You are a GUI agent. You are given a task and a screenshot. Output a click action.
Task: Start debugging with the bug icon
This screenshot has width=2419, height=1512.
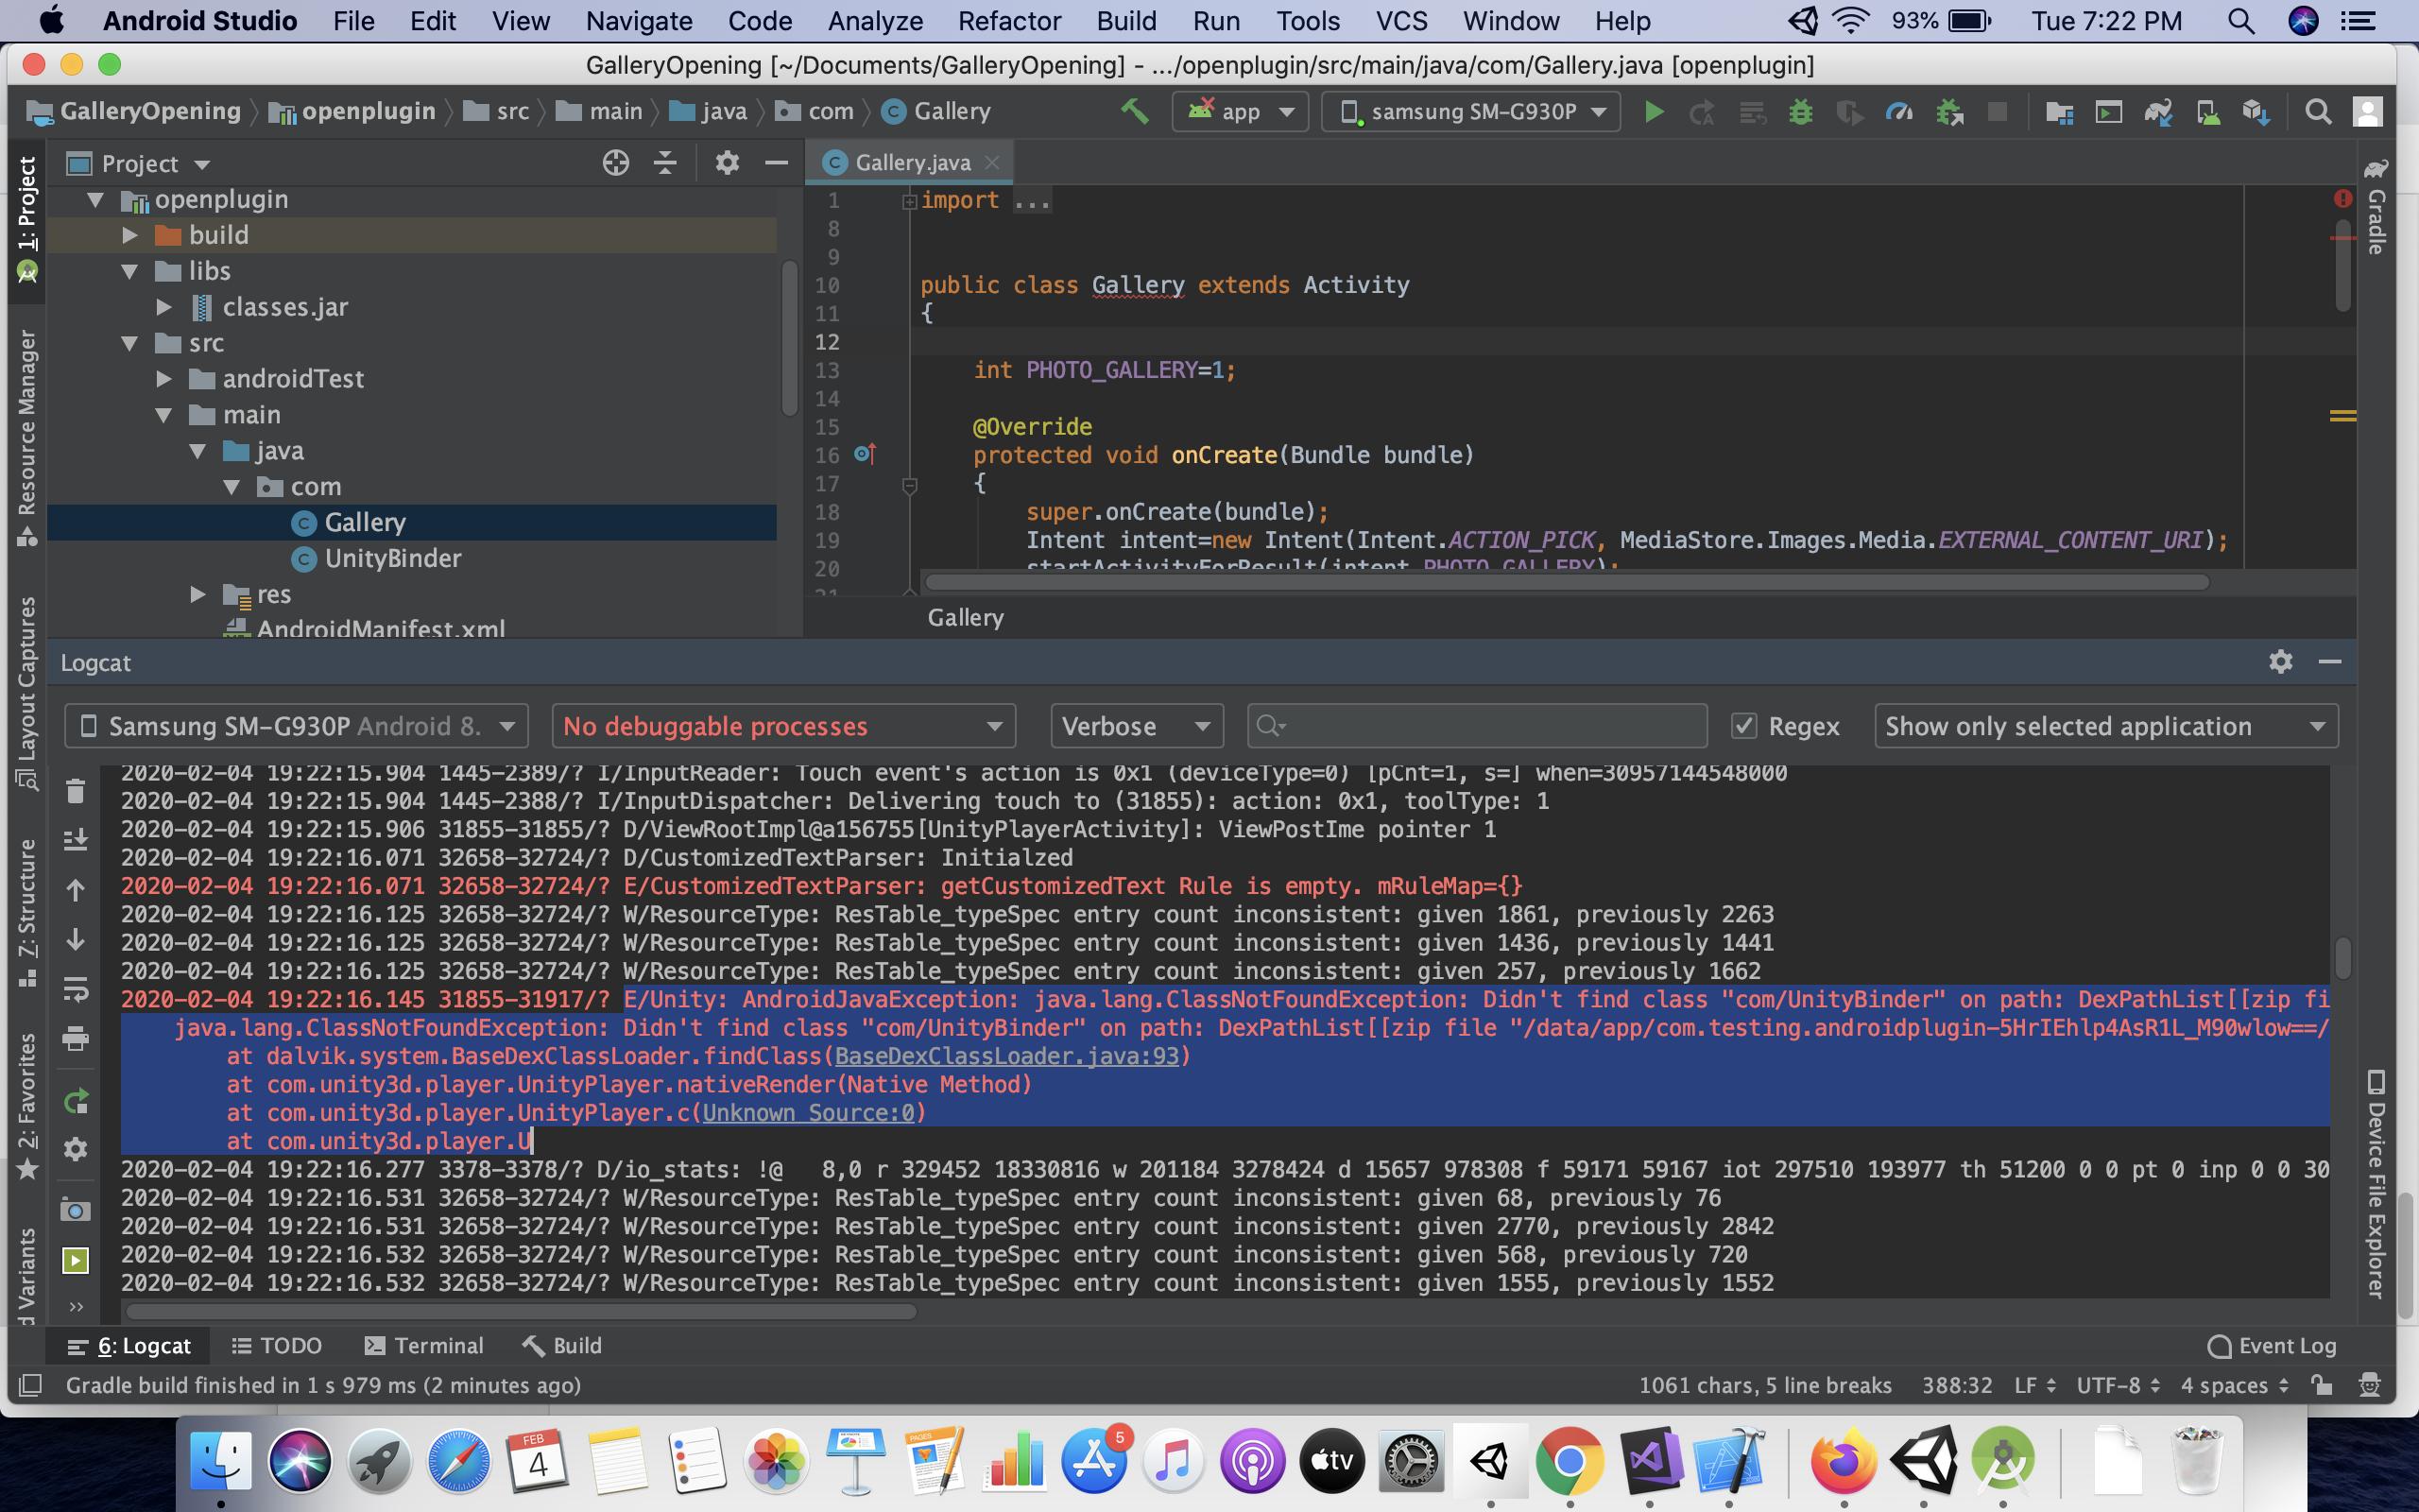1801,111
